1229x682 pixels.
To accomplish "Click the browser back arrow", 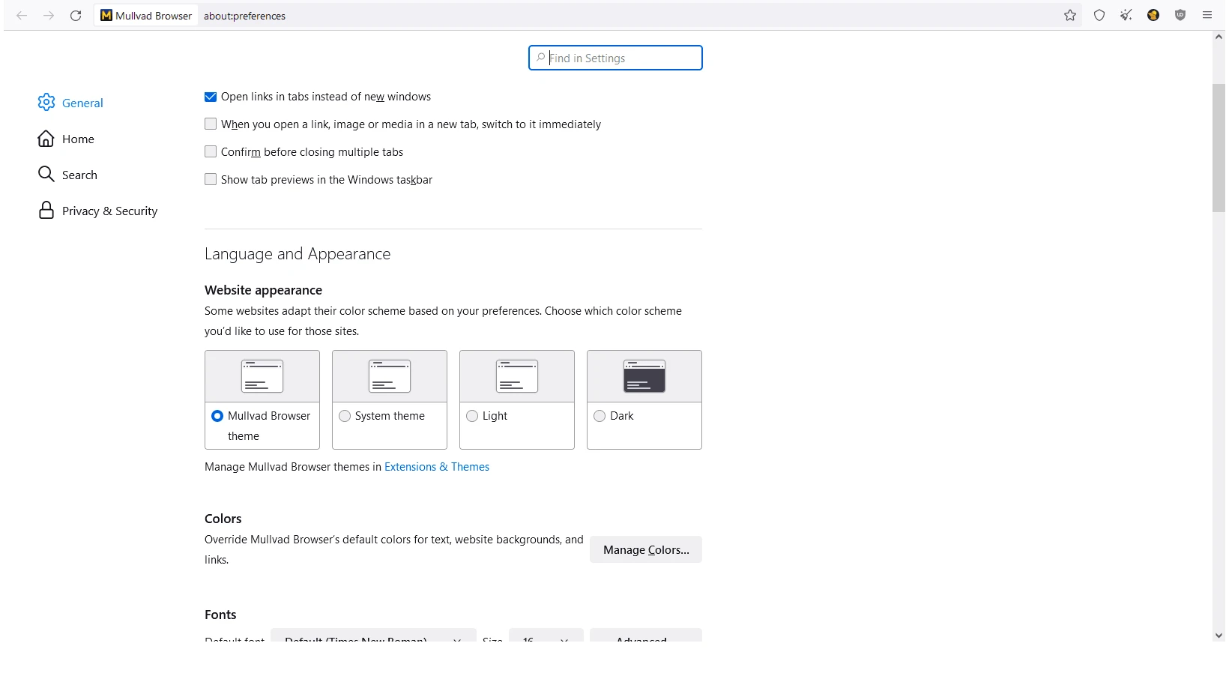I will point(22,15).
